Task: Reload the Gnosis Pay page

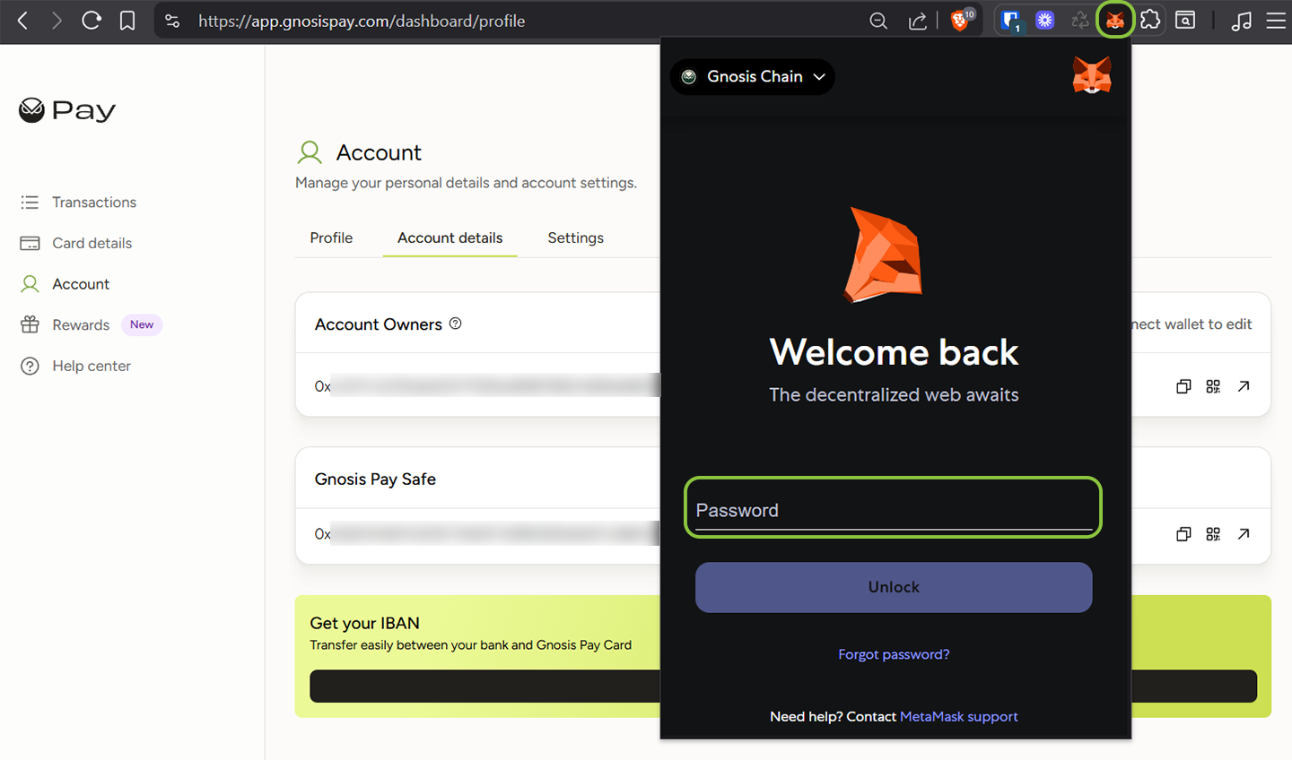Action: [92, 21]
